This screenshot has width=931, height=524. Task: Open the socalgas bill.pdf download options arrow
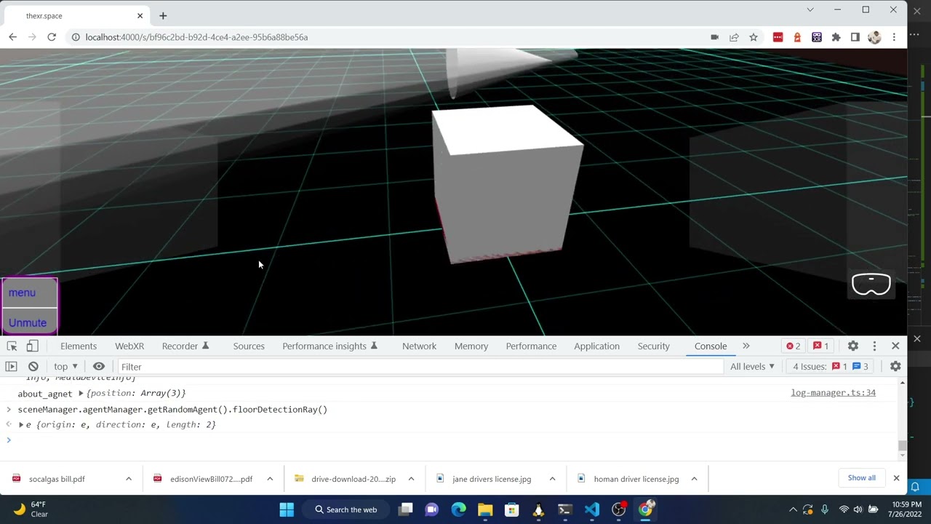(129, 479)
